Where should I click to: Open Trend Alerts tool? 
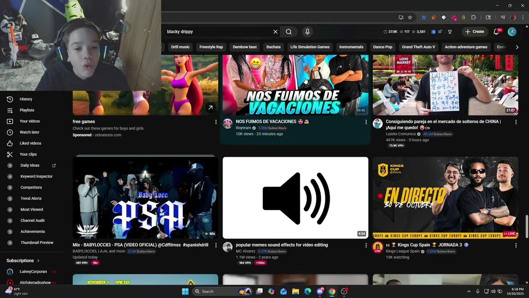31,198
